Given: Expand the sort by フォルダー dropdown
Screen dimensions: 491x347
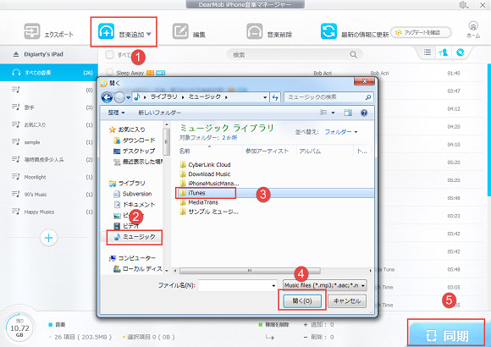Looking at the screenshot, I should [341, 132].
